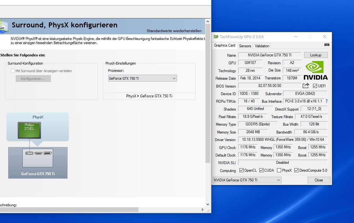Click the ROPs/TMUs 16 / 40 field
Image resolution: width=354 pixels, height=223 pixels.
coord(249,101)
